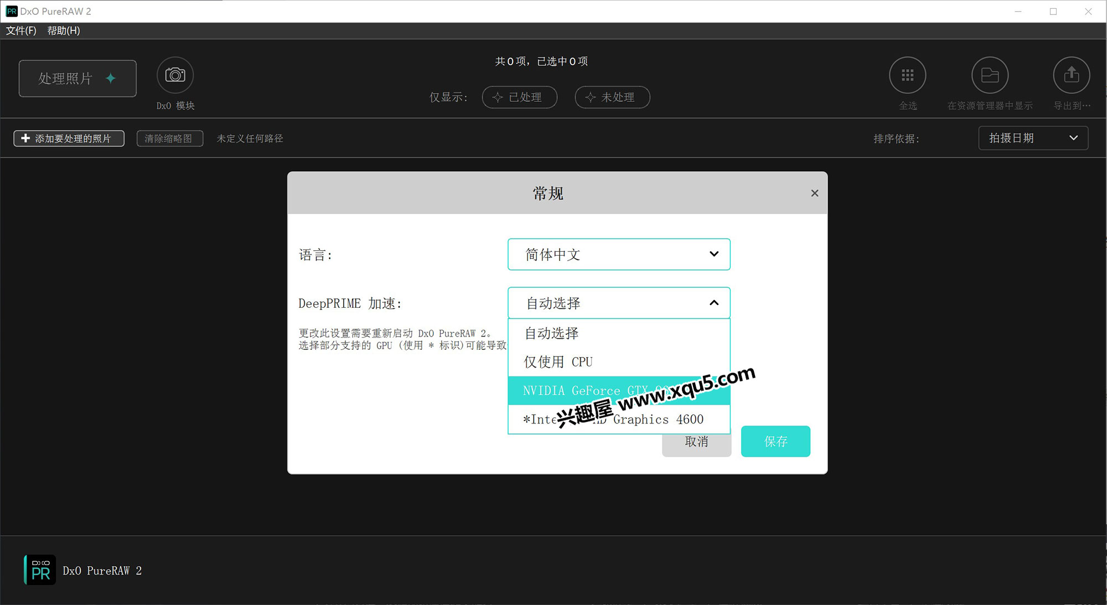
Task: Select the NVIDIA GeForce GTX option
Action: tap(619, 391)
